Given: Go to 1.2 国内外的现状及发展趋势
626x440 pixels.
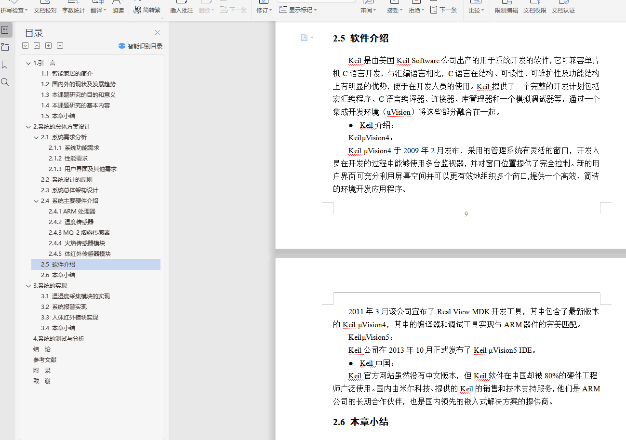Looking at the screenshot, I should [78, 84].
